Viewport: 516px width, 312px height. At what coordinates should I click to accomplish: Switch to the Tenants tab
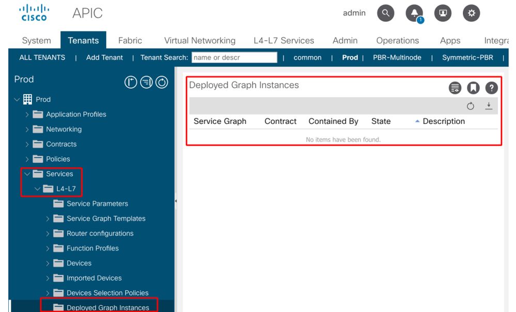pyautogui.click(x=83, y=40)
